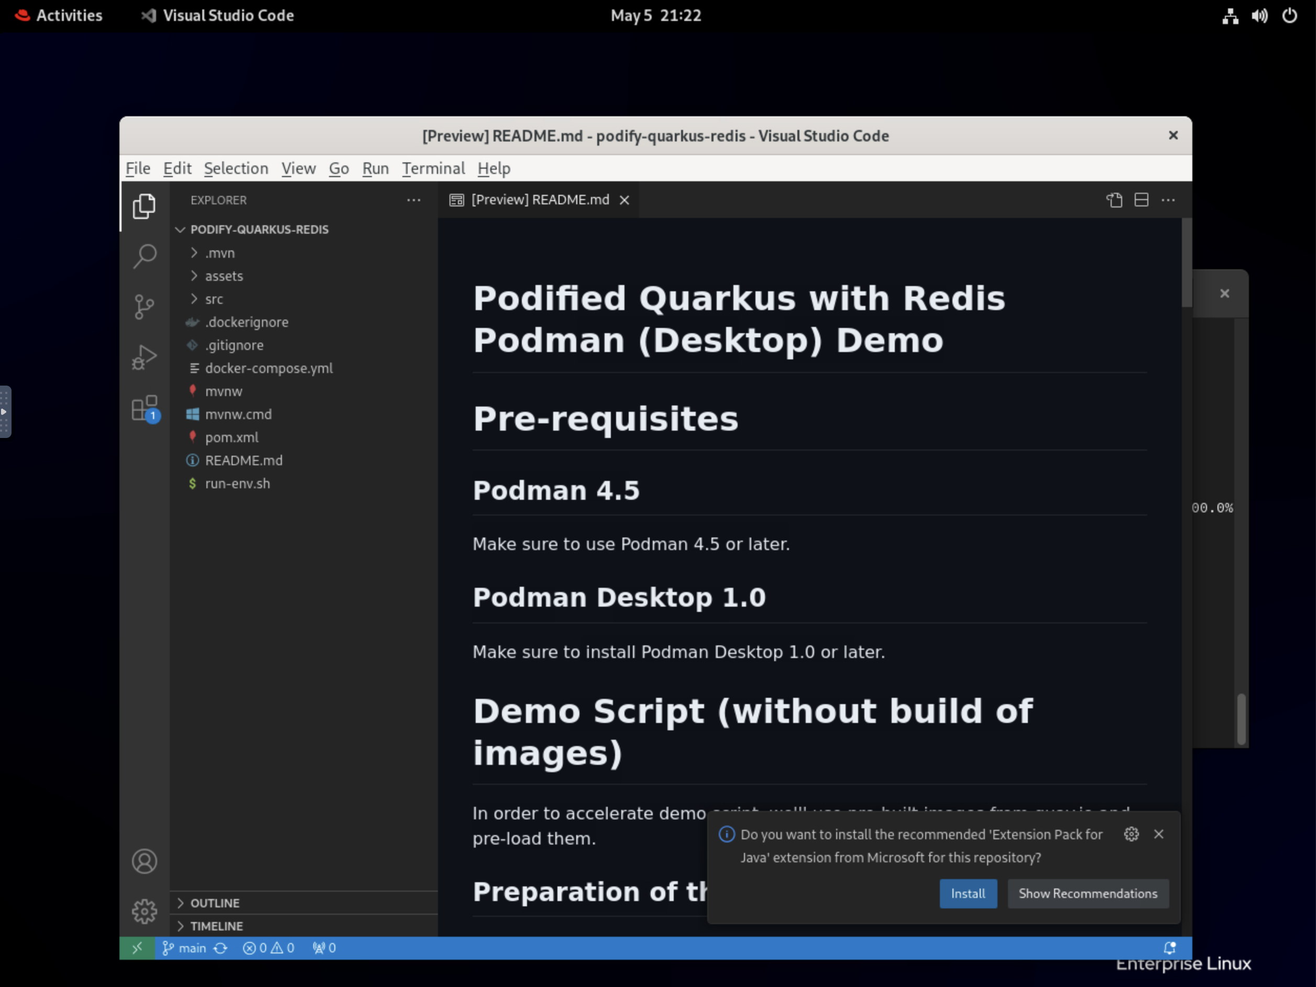Click the power icon in top bar
Viewport: 1316px width, 987px height.
point(1289,16)
